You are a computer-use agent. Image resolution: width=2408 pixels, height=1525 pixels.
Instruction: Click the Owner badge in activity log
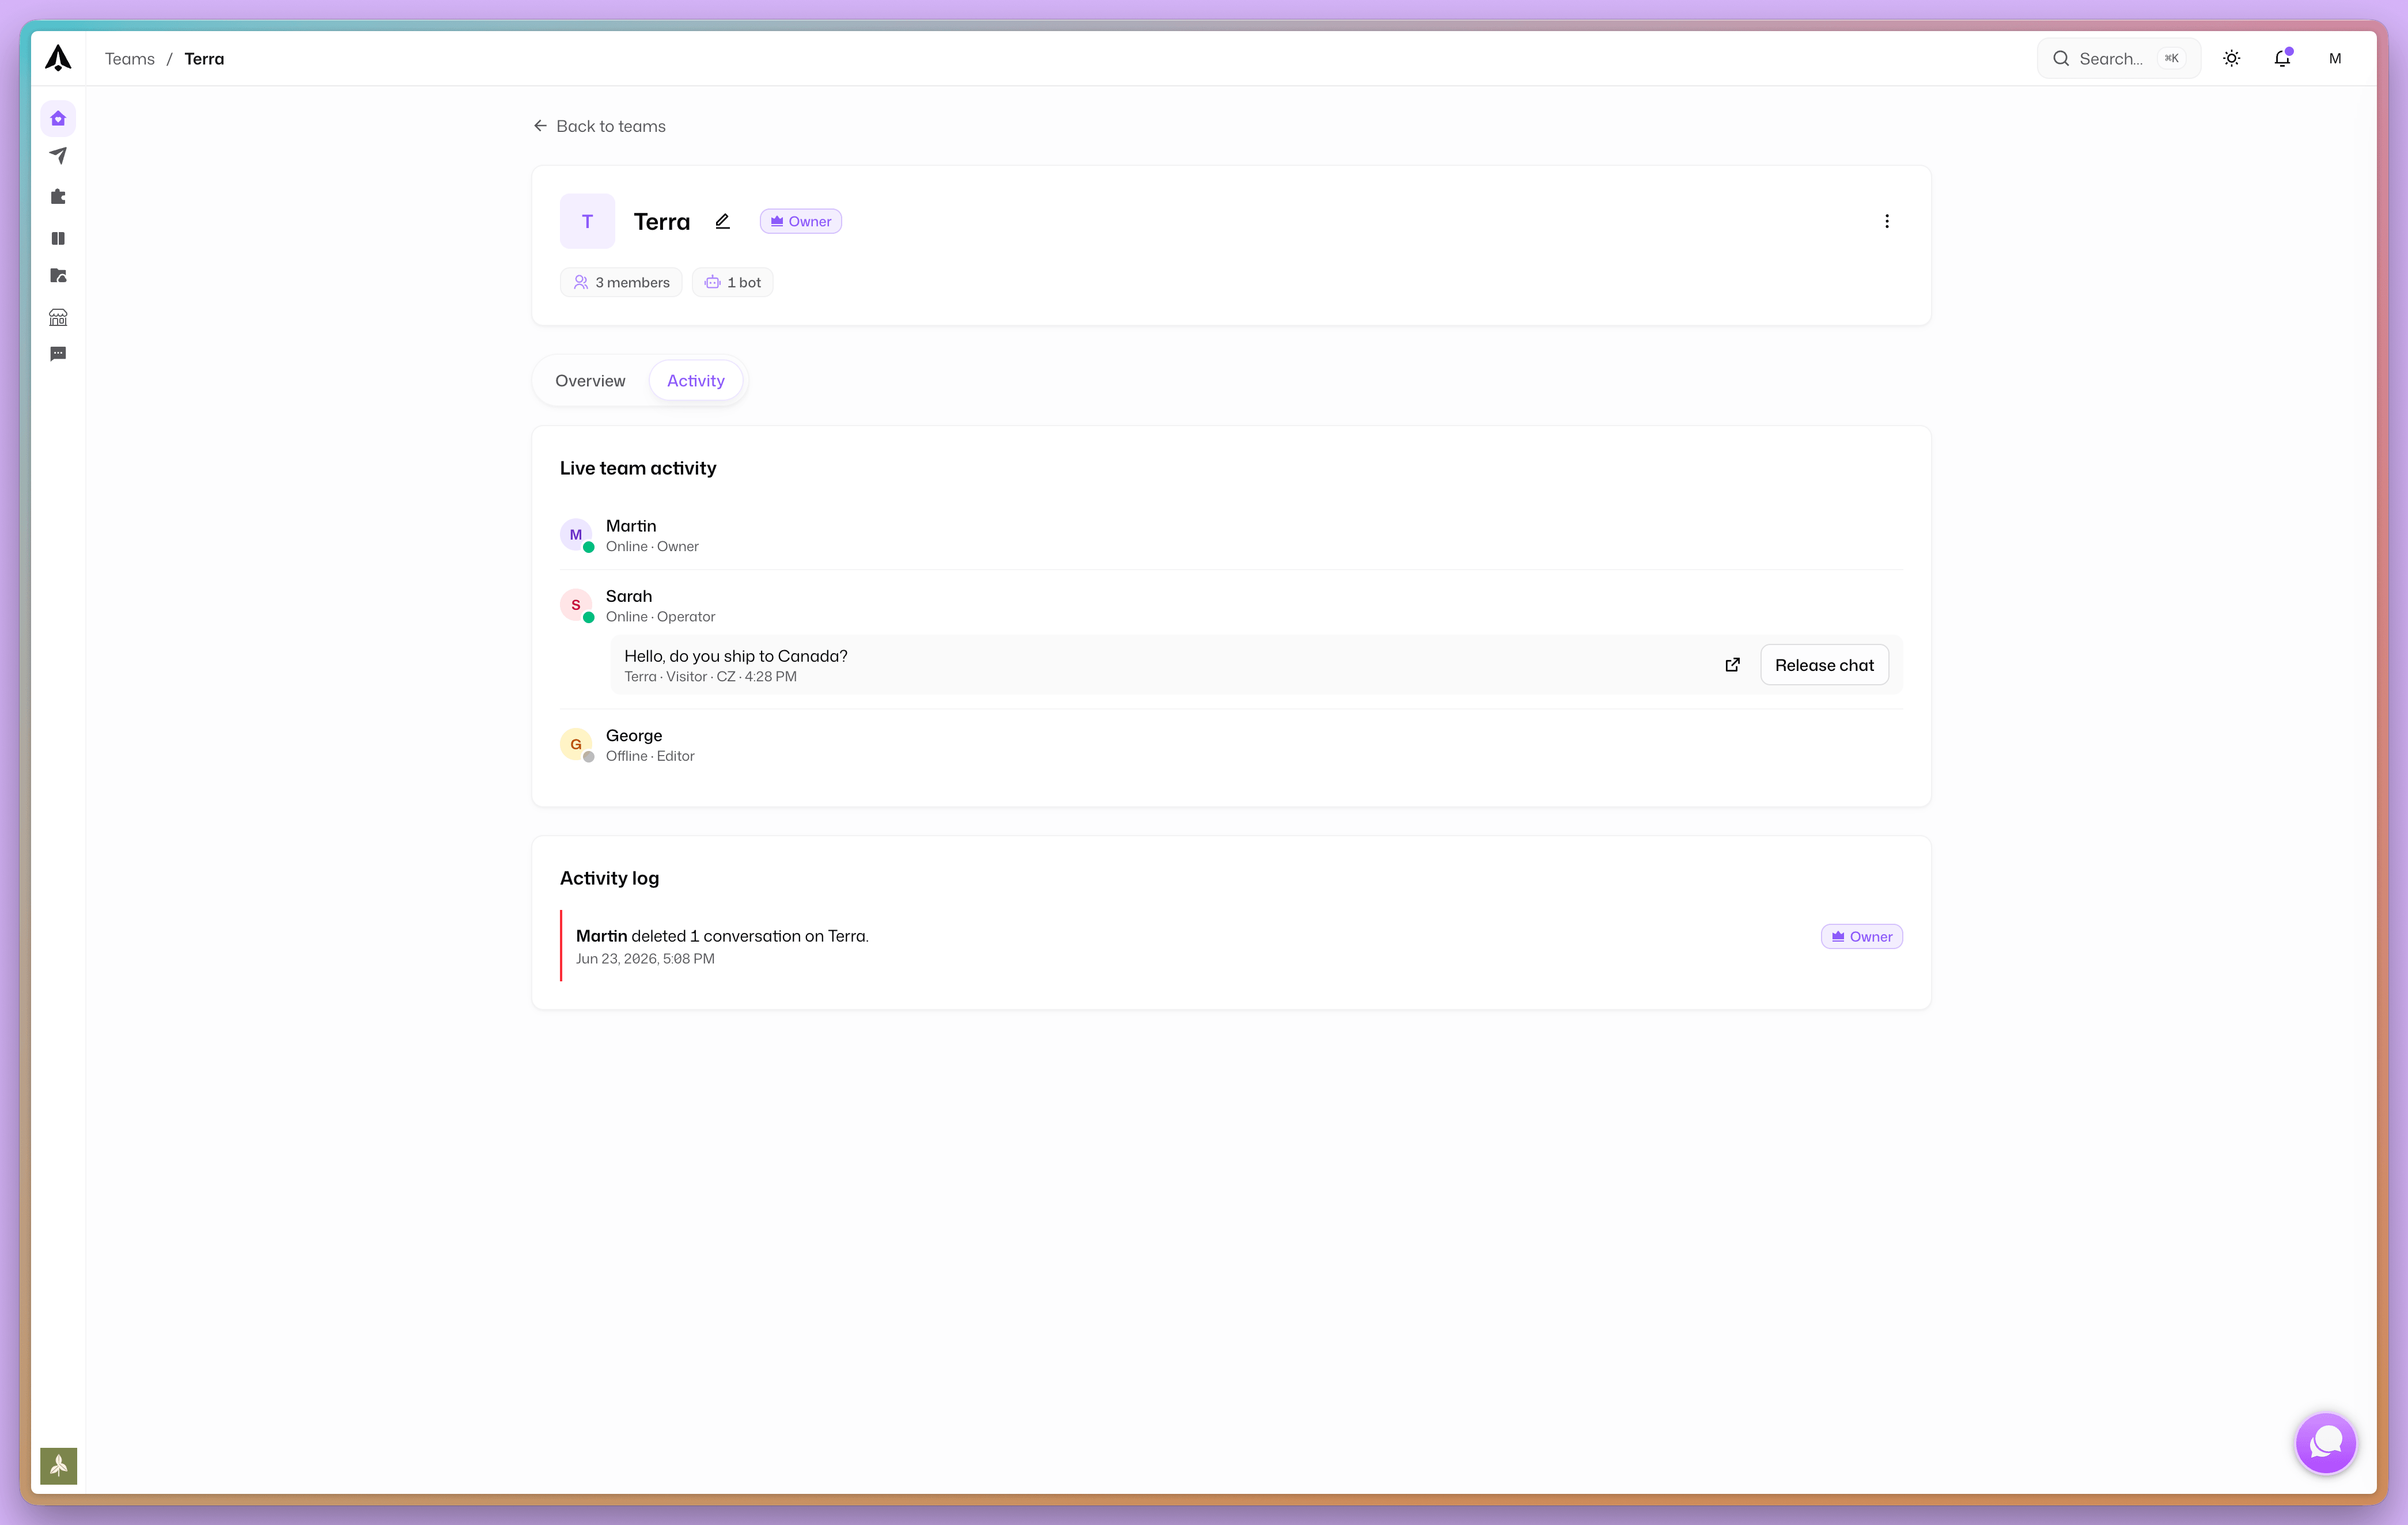(x=1861, y=937)
